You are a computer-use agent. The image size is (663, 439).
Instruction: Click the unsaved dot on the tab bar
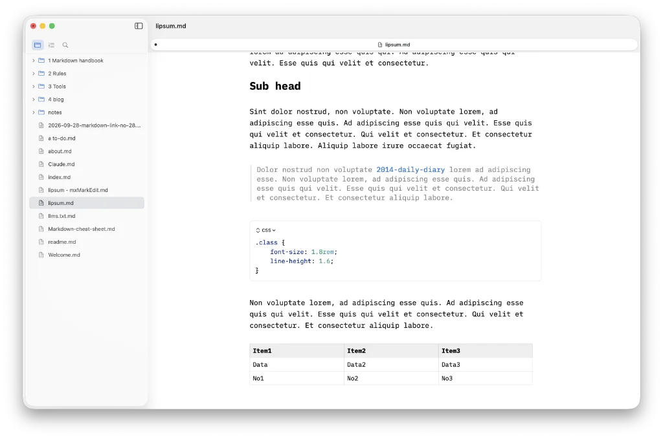point(155,45)
